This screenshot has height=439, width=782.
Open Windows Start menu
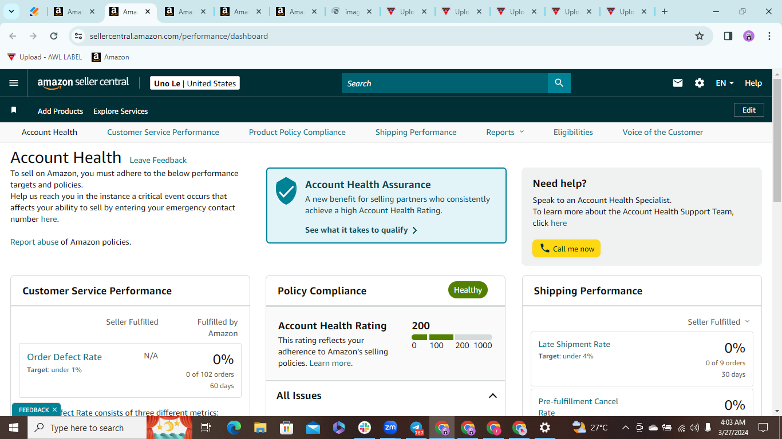click(13, 428)
